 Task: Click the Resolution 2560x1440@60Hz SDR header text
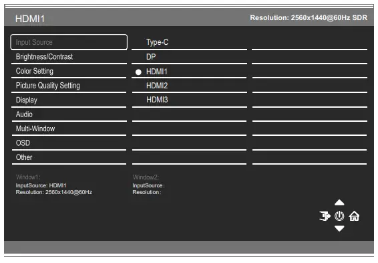pos(309,17)
